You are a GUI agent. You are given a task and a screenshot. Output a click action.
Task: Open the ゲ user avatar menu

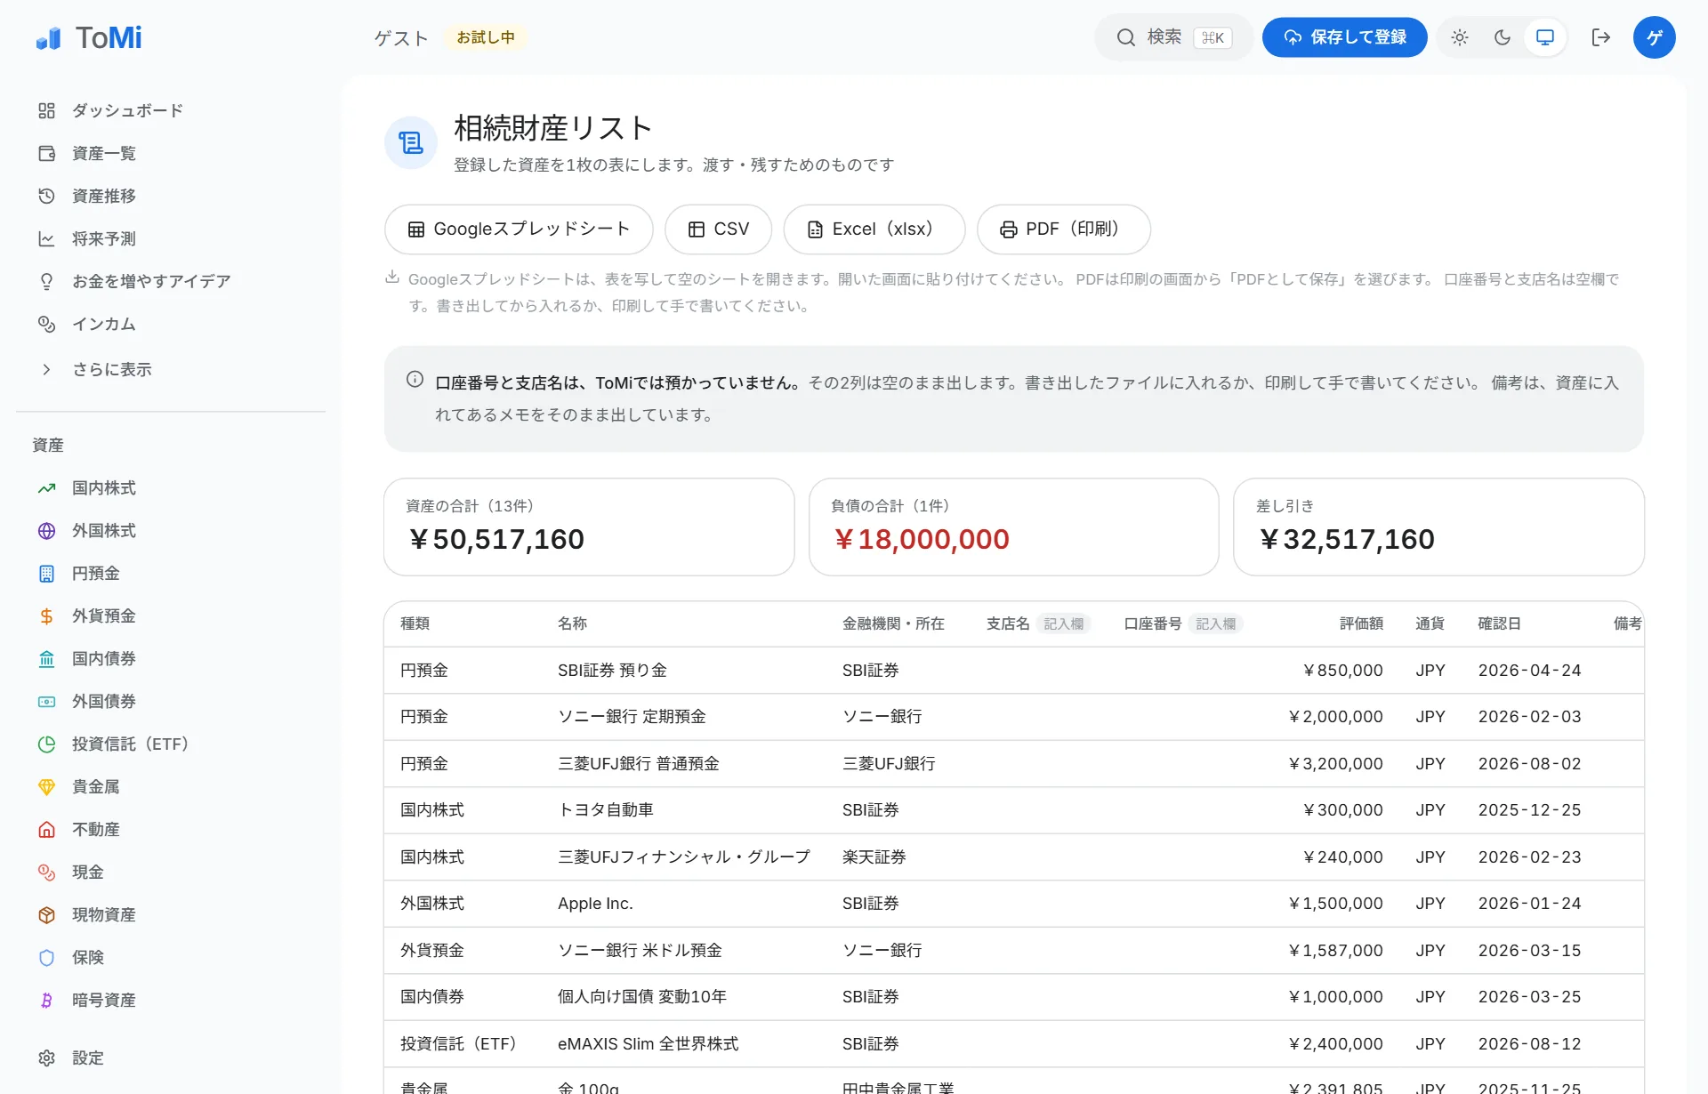[x=1655, y=37]
